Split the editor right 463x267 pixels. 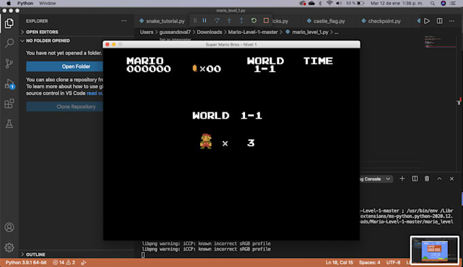click(x=440, y=21)
